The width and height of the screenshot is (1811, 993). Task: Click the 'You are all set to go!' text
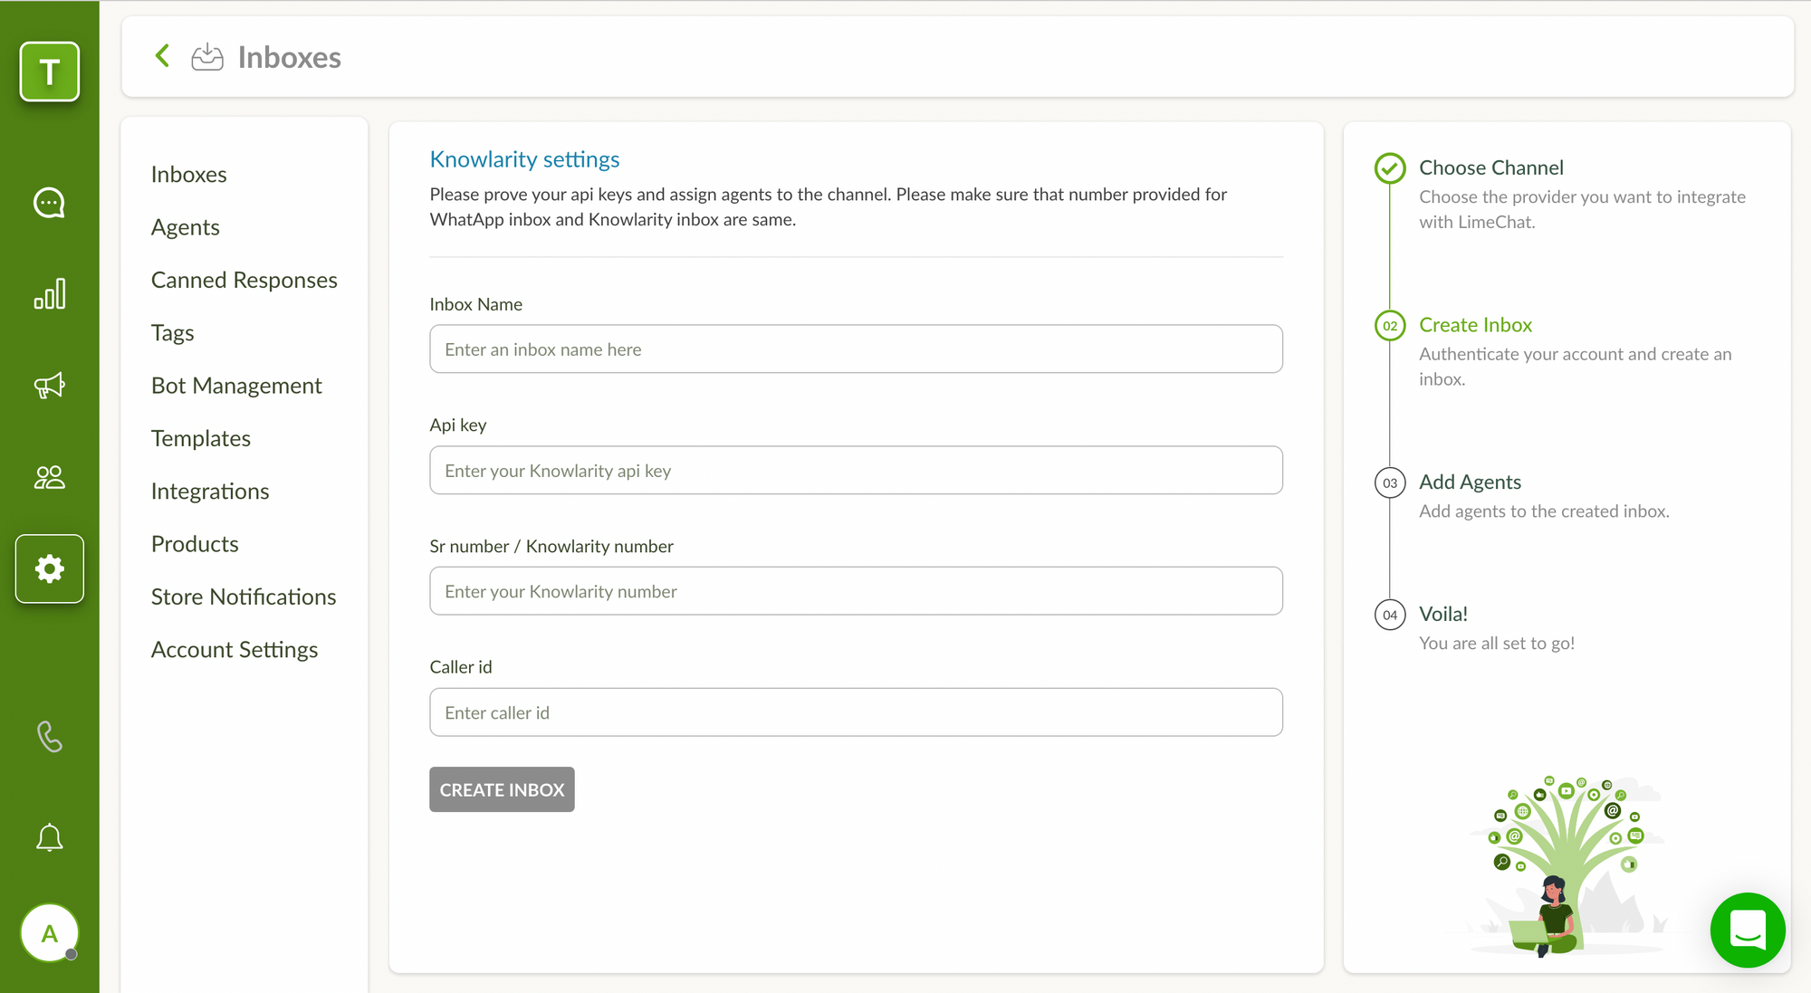[1497, 644]
